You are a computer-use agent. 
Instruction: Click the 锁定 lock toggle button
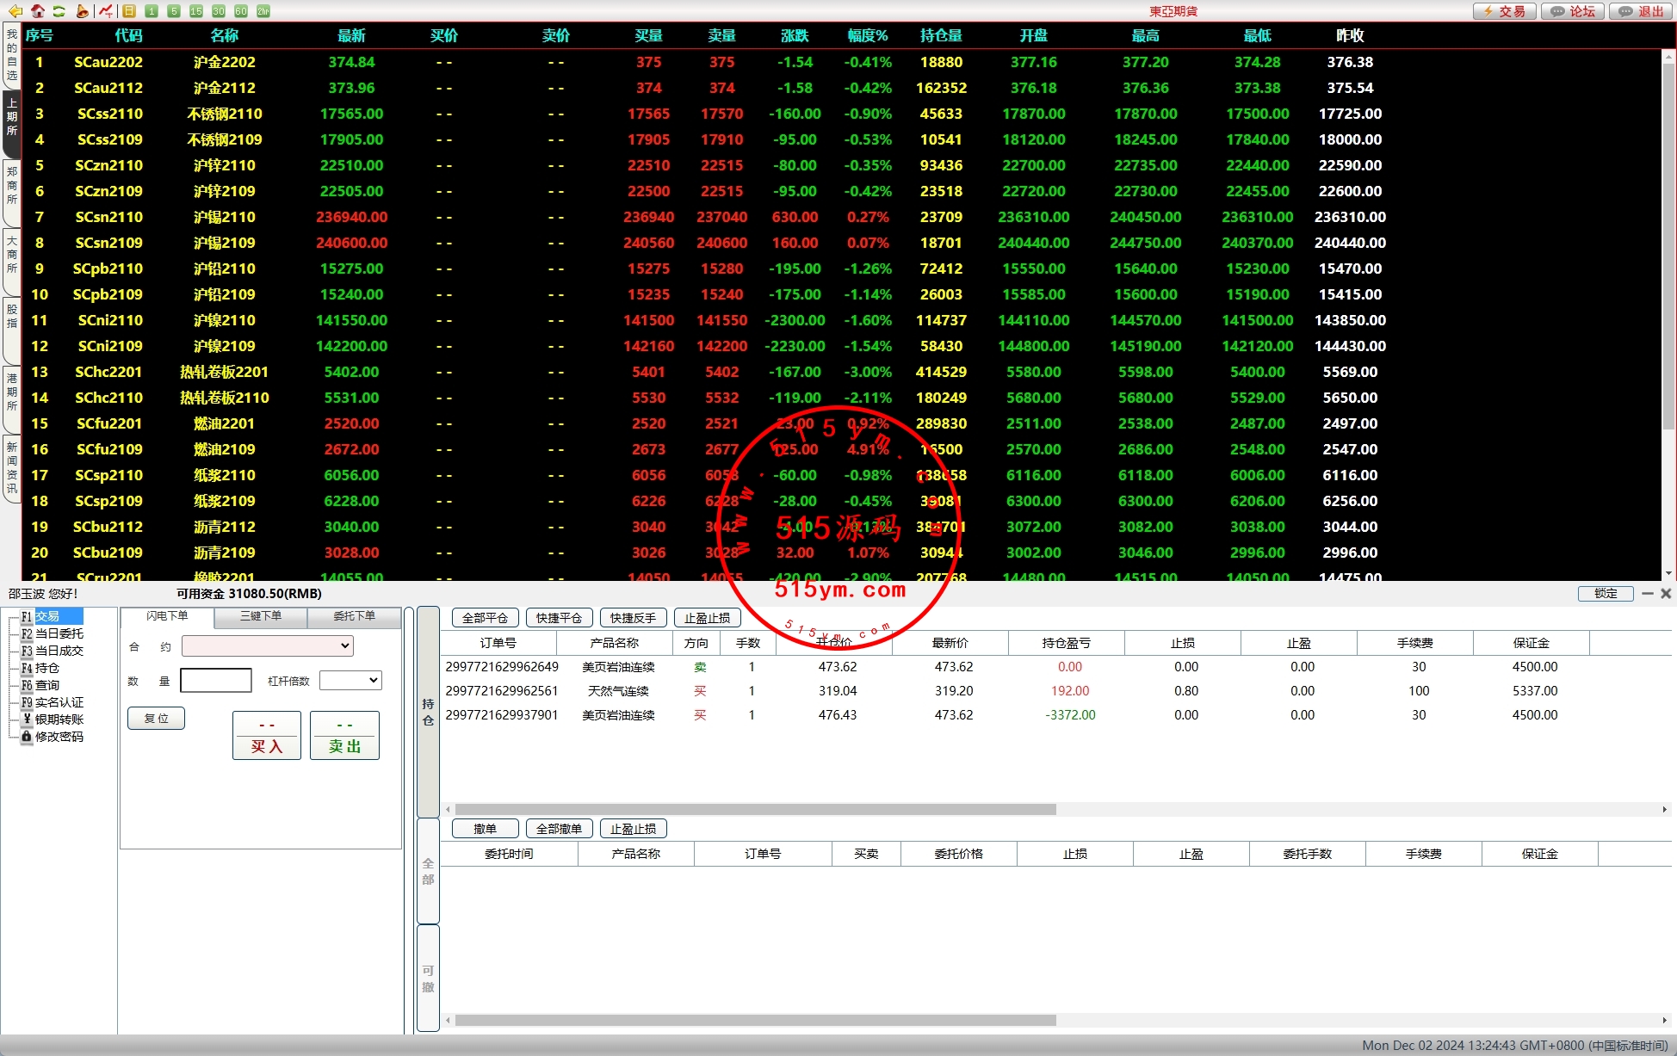(x=1606, y=594)
